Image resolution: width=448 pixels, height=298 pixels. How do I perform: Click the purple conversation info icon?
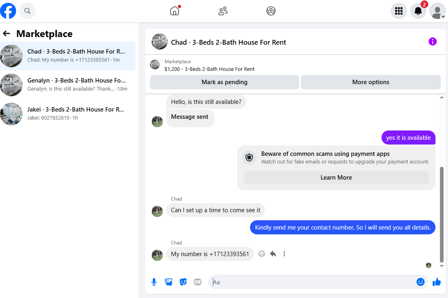[433, 41]
